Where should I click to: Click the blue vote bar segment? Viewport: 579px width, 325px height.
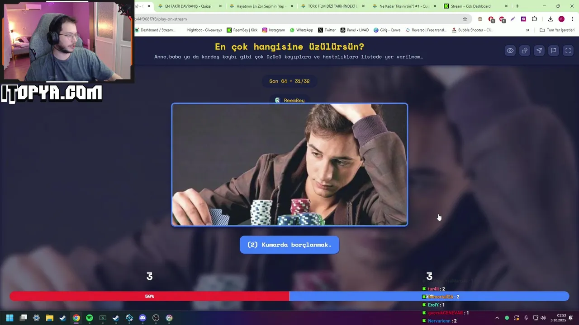pos(429,296)
